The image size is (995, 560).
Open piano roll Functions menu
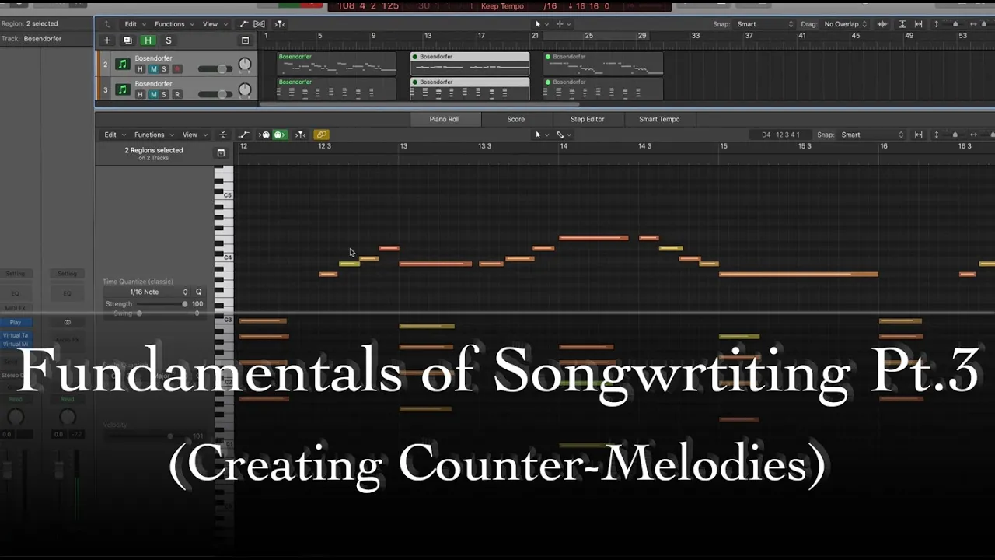(x=153, y=135)
